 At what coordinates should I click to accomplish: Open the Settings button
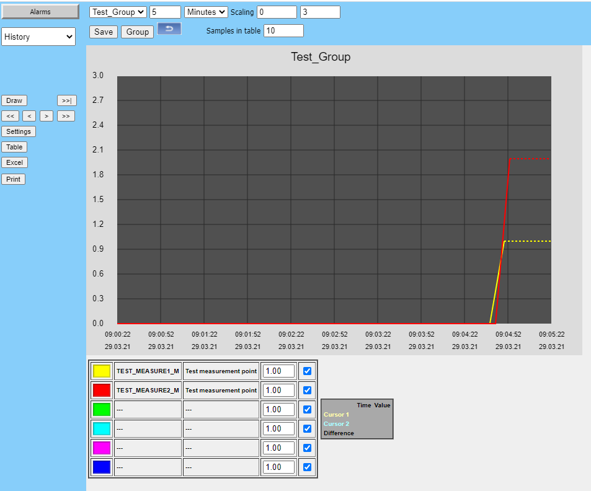click(x=19, y=131)
